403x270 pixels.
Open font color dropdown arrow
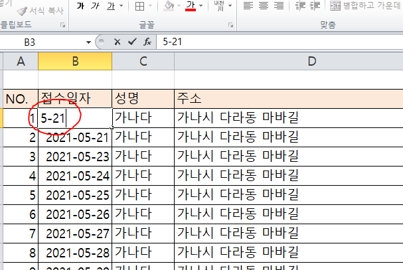[201, 6]
